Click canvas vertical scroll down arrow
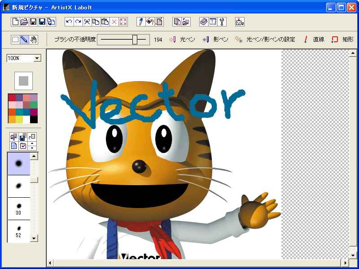 (x=353, y=255)
